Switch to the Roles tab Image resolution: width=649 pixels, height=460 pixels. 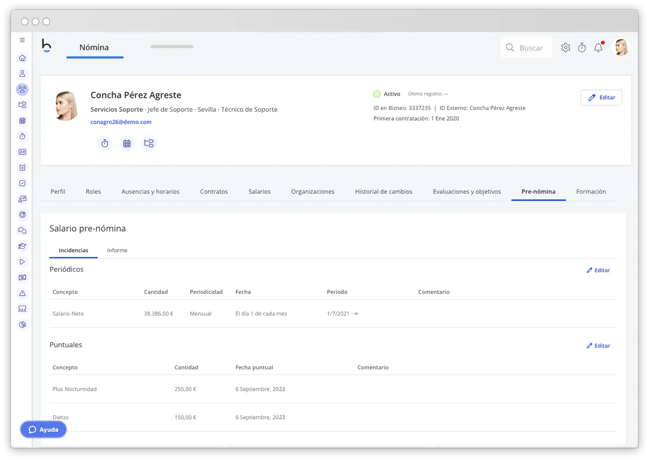tap(93, 192)
